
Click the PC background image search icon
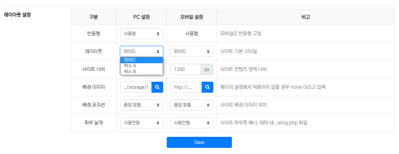click(x=157, y=87)
